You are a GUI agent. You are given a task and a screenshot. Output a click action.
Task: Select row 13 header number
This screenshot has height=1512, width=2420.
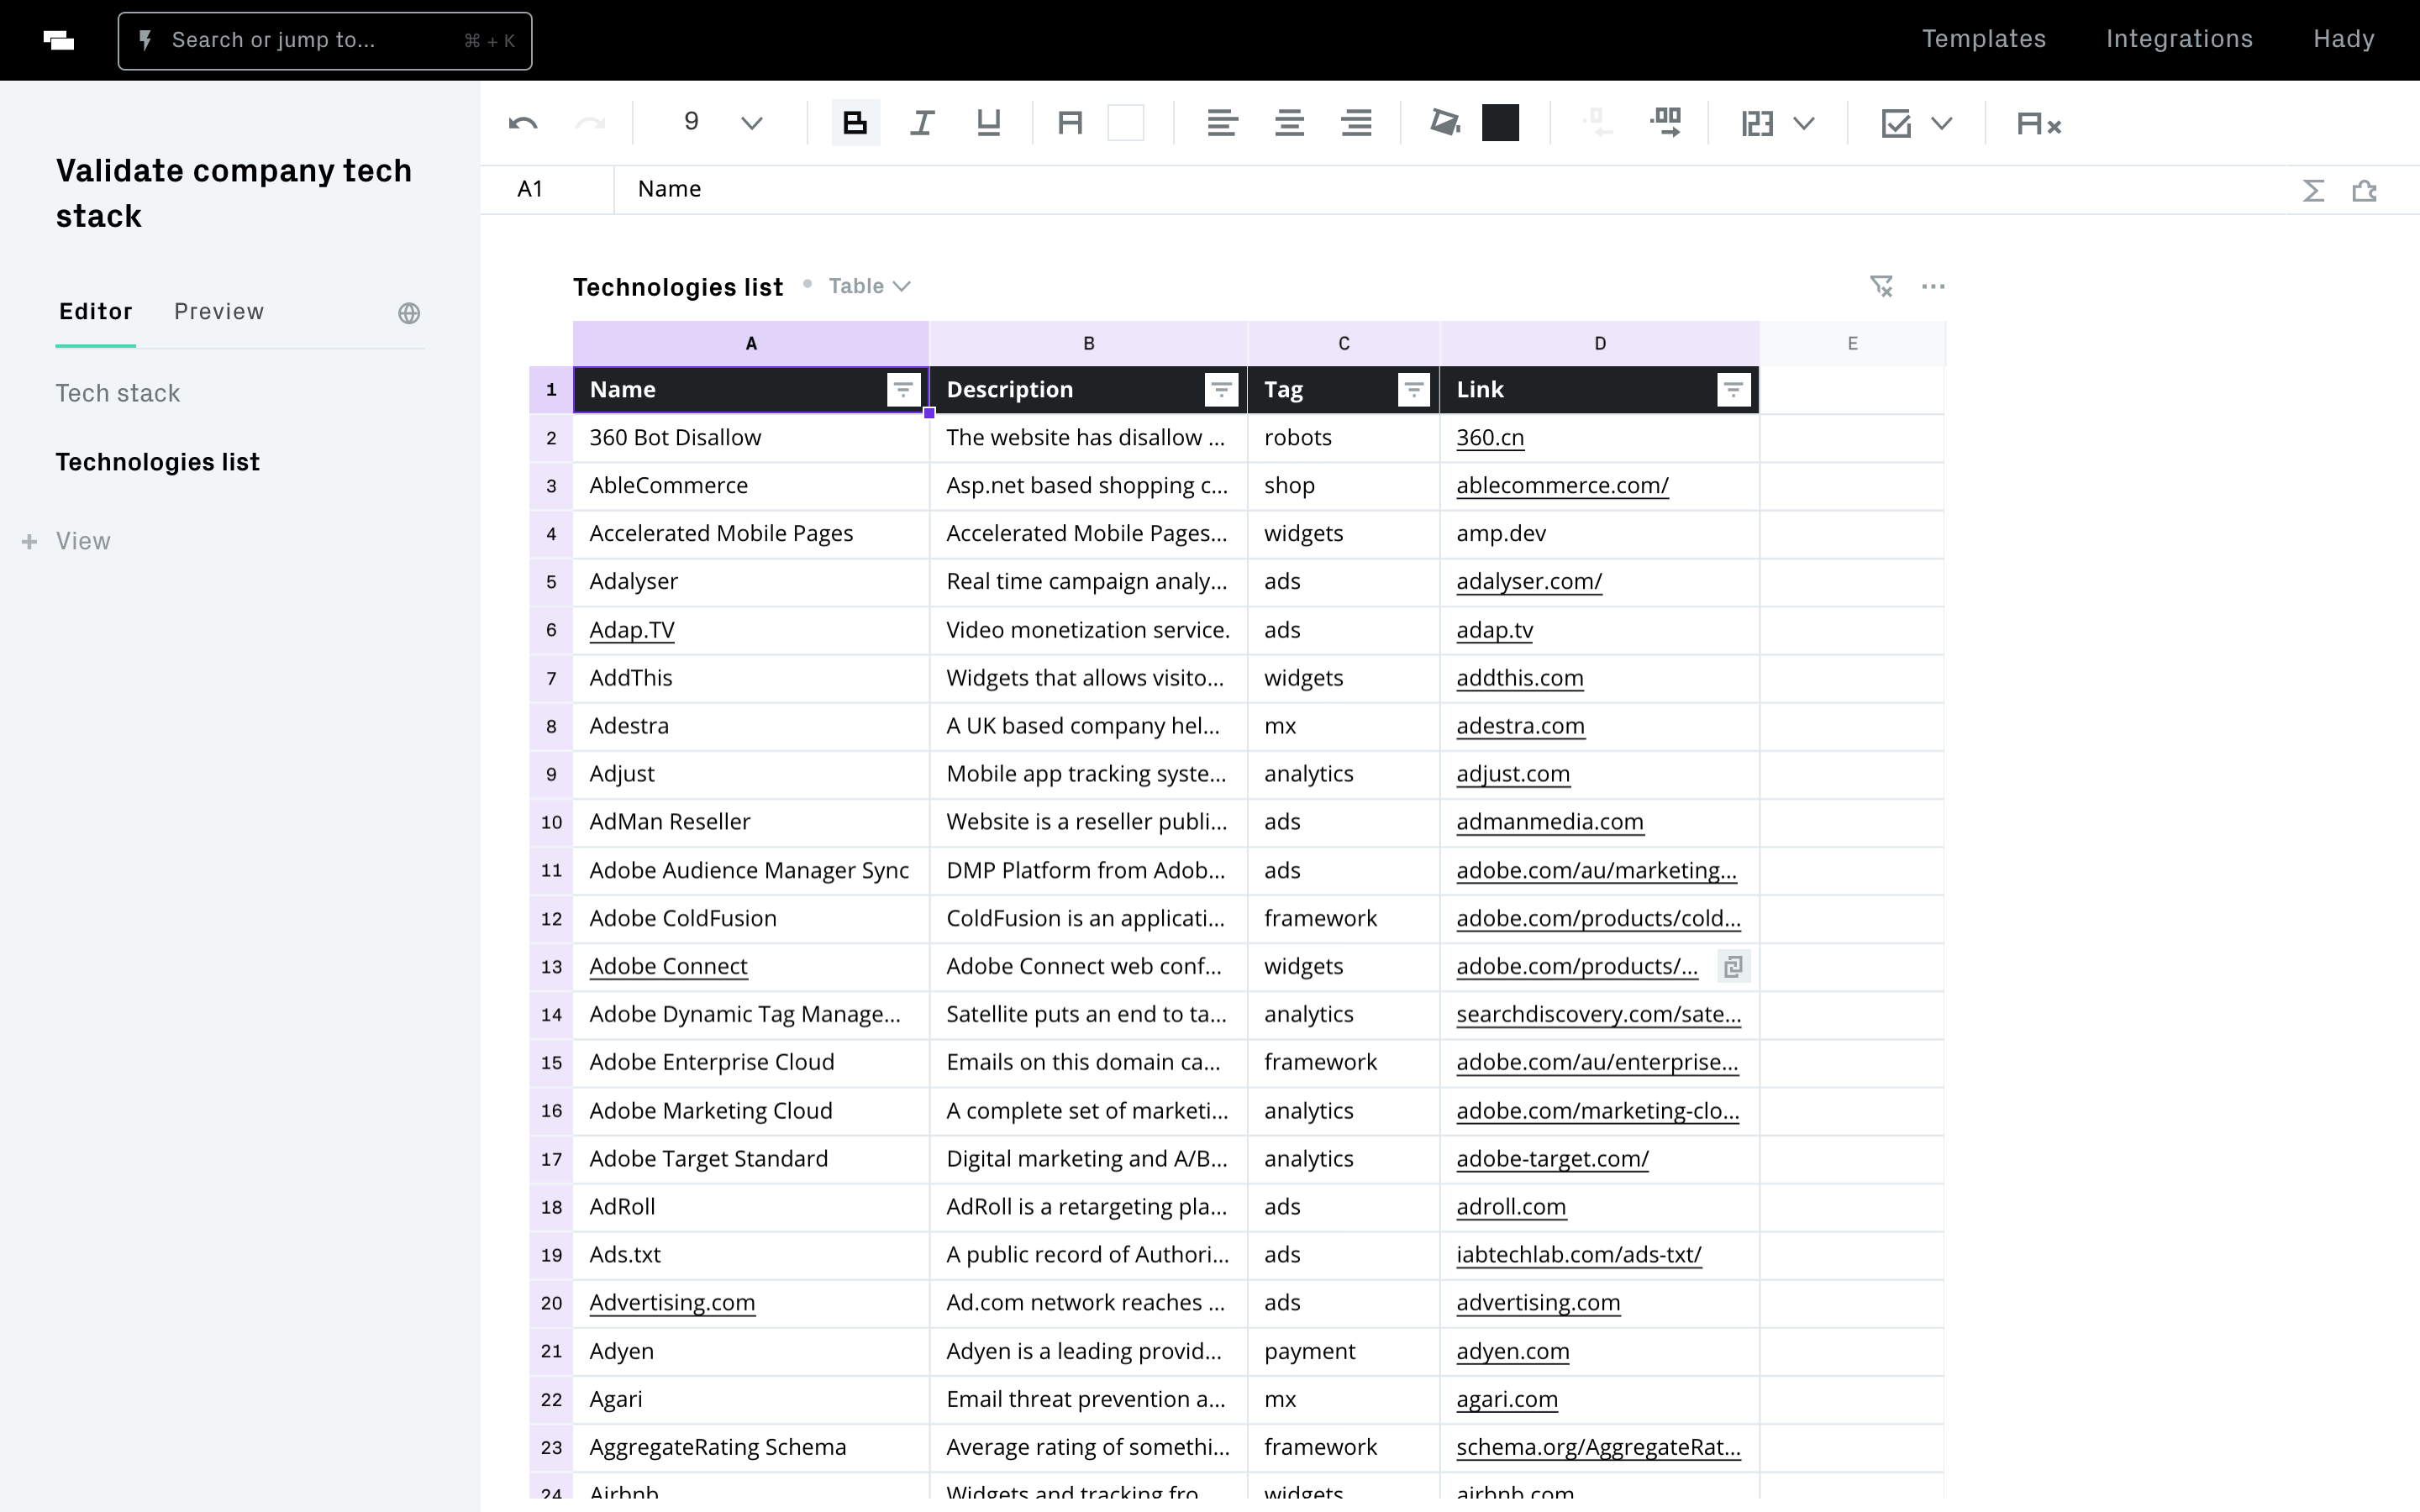551,966
